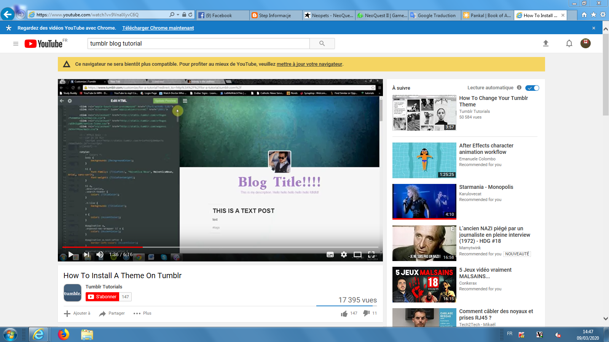This screenshot has height=342, width=609.
Task: Open Internet Explorer from the taskbar
Action: pos(38,335)
